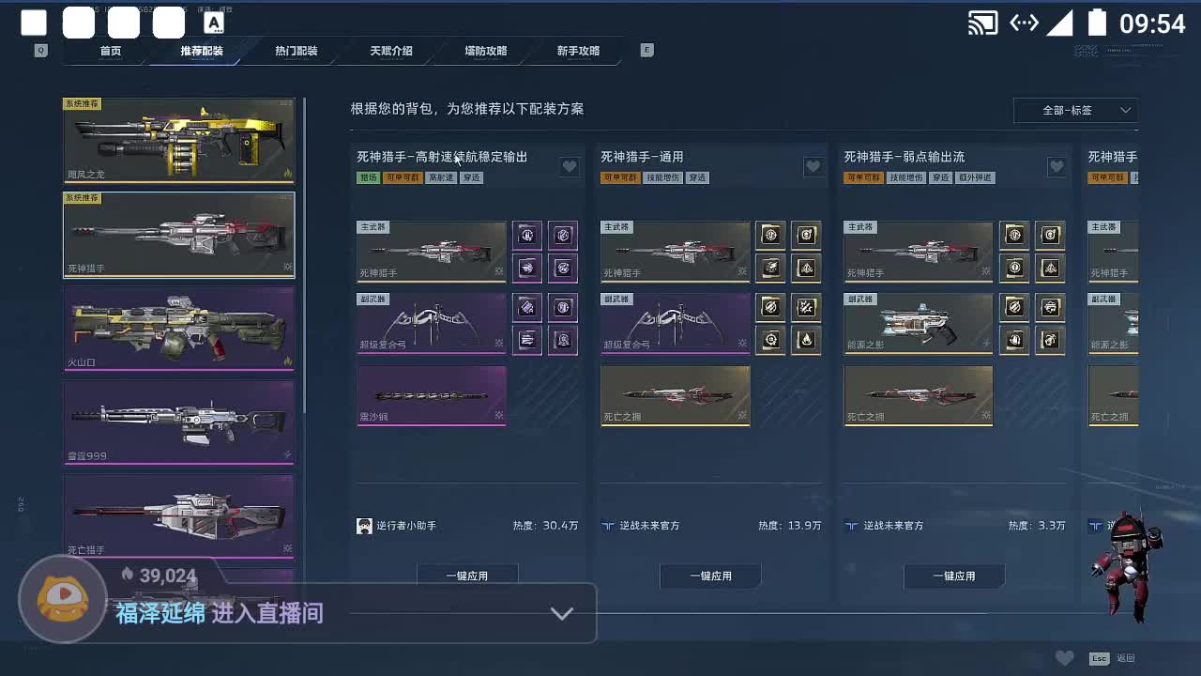The width and height of the screenshot is (1201, 676).
Task: Click the live-stream mascot avatar icon
Action: point(63,601)
